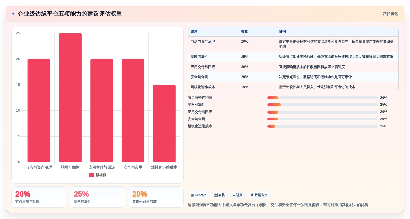Click the 15% label beside 规模化运维成本 progress

[x=384, y=126]
